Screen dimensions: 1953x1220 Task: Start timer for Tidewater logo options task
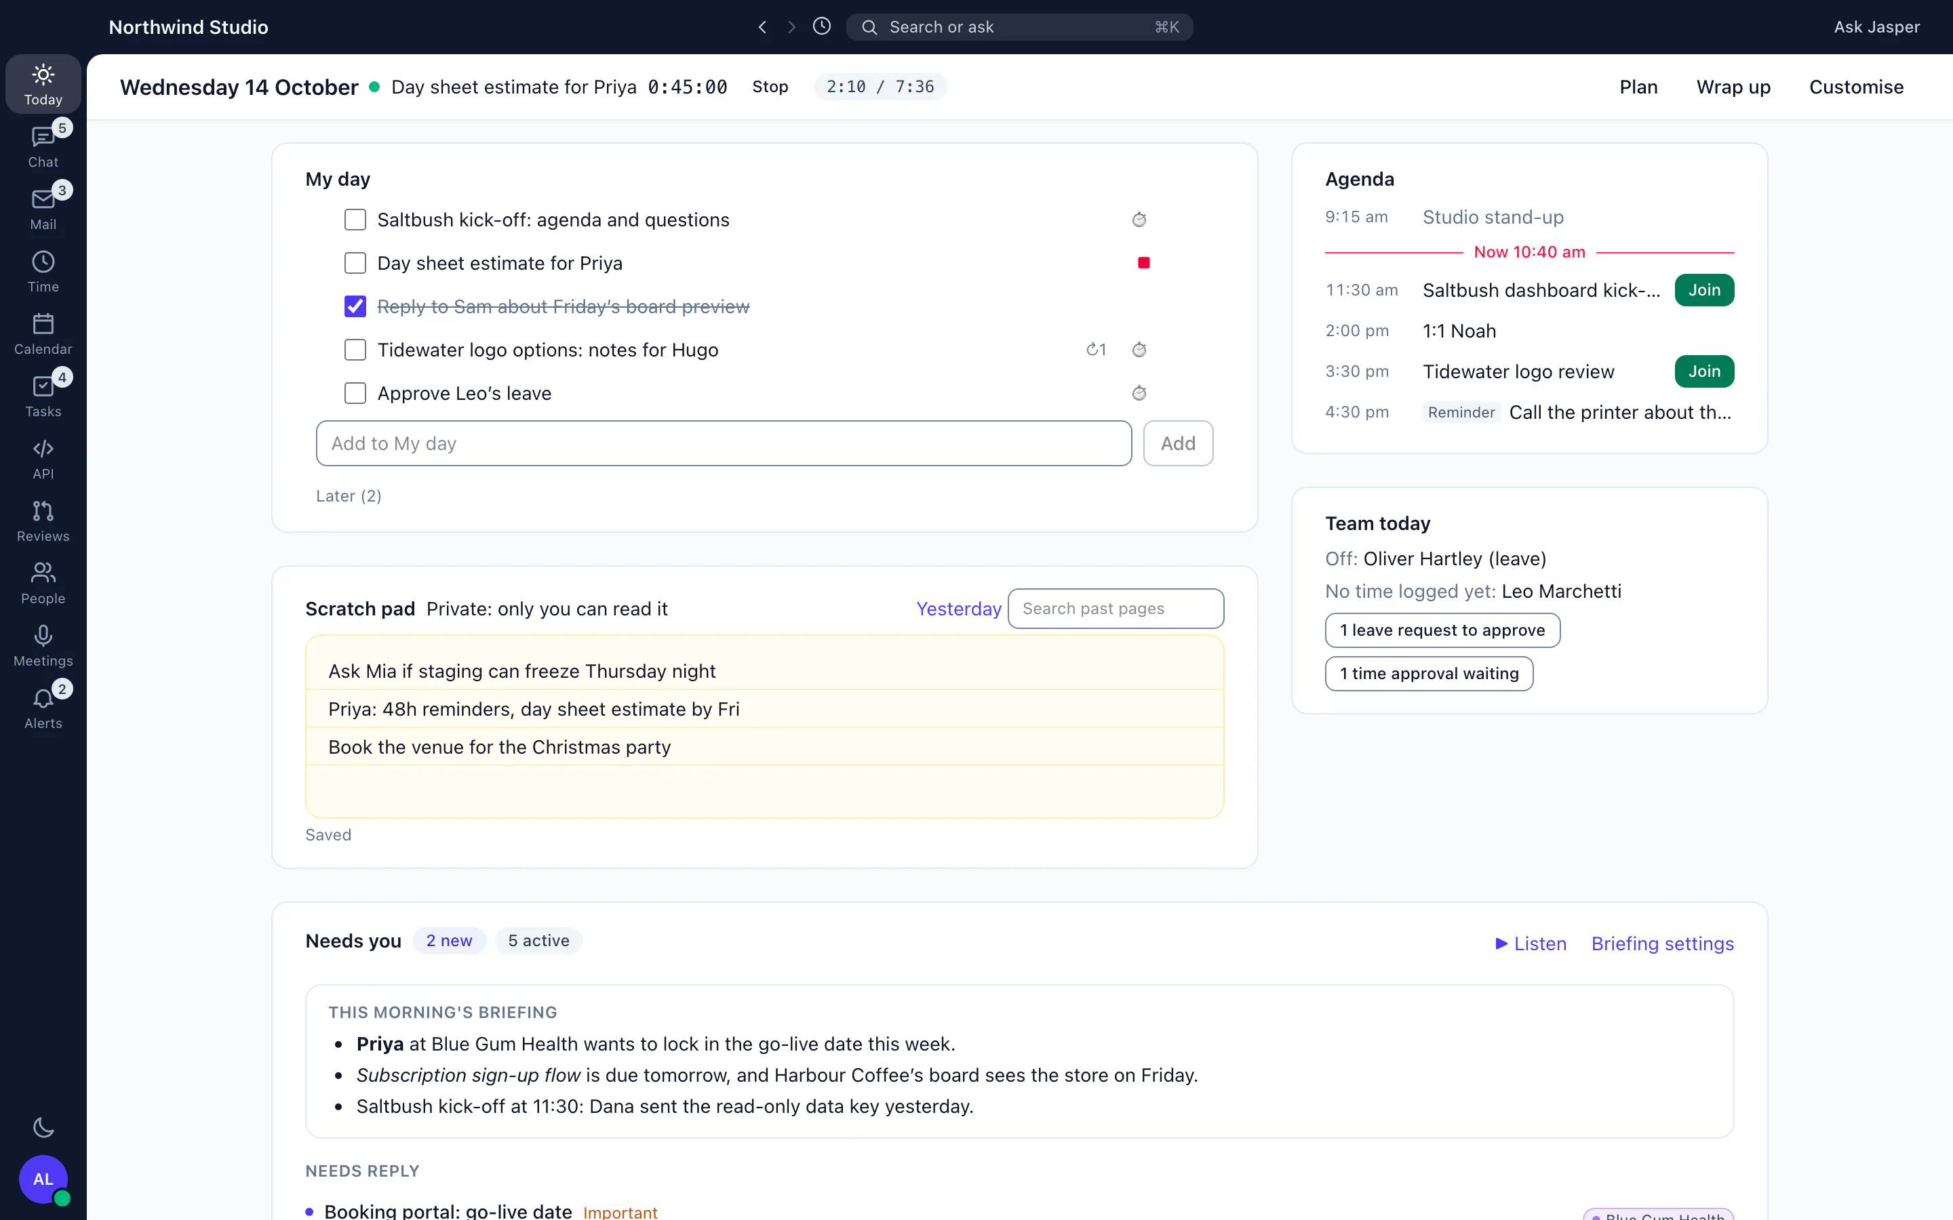click(x=1139, y=349)
